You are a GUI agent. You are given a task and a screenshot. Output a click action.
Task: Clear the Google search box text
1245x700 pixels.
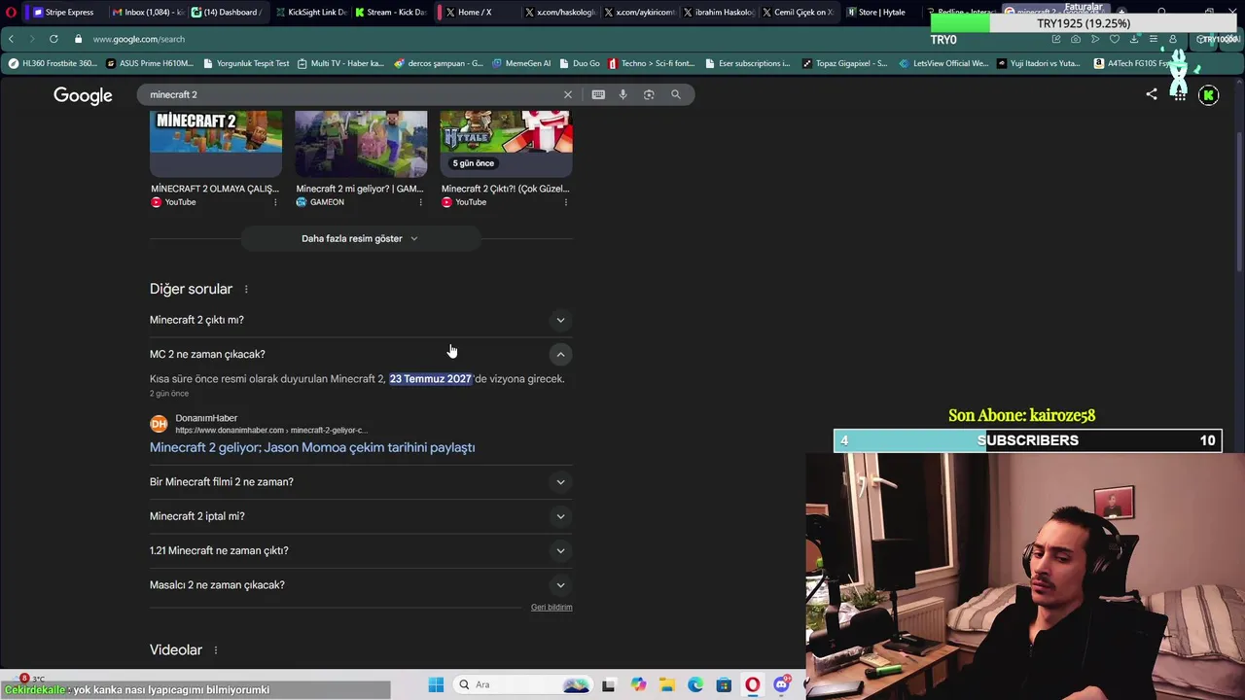click(568, 94)
